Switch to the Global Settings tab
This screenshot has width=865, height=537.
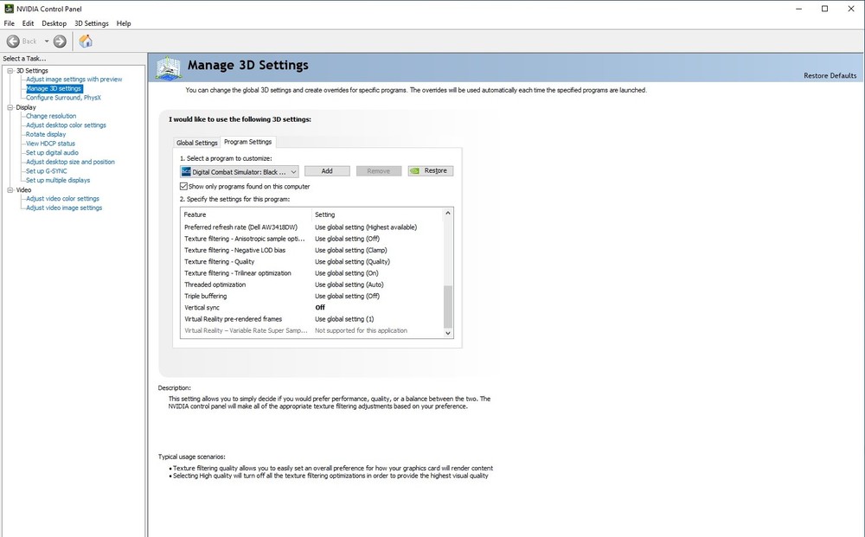[197, 143]
